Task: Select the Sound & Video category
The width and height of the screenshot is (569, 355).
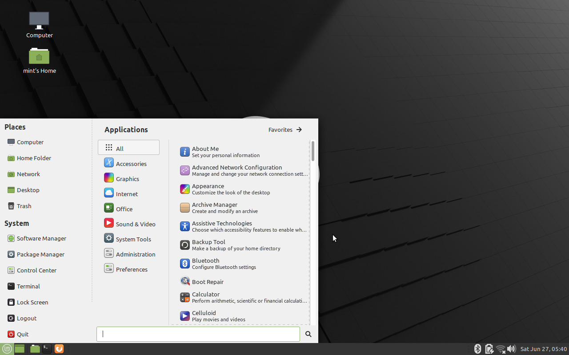Action: tap(135, 224)
